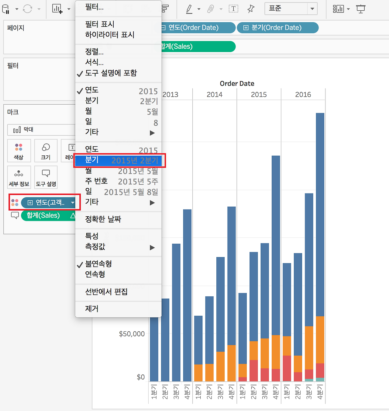
Task: Click 연도(Order Date) column pill
Action: pos(198,28)
